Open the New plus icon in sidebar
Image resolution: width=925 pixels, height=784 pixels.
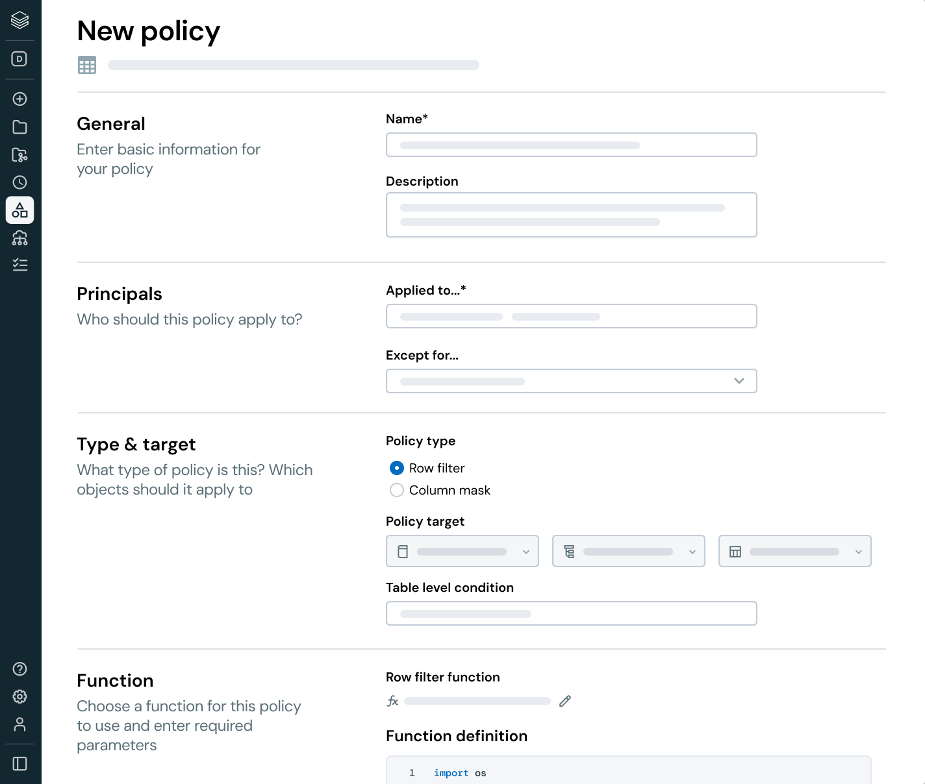[x=20, y=99]
